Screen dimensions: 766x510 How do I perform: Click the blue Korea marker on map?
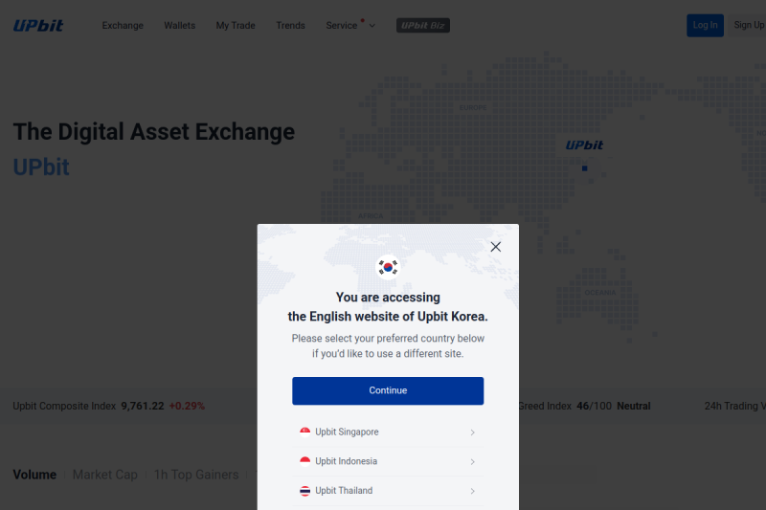[x=585, y=168]
